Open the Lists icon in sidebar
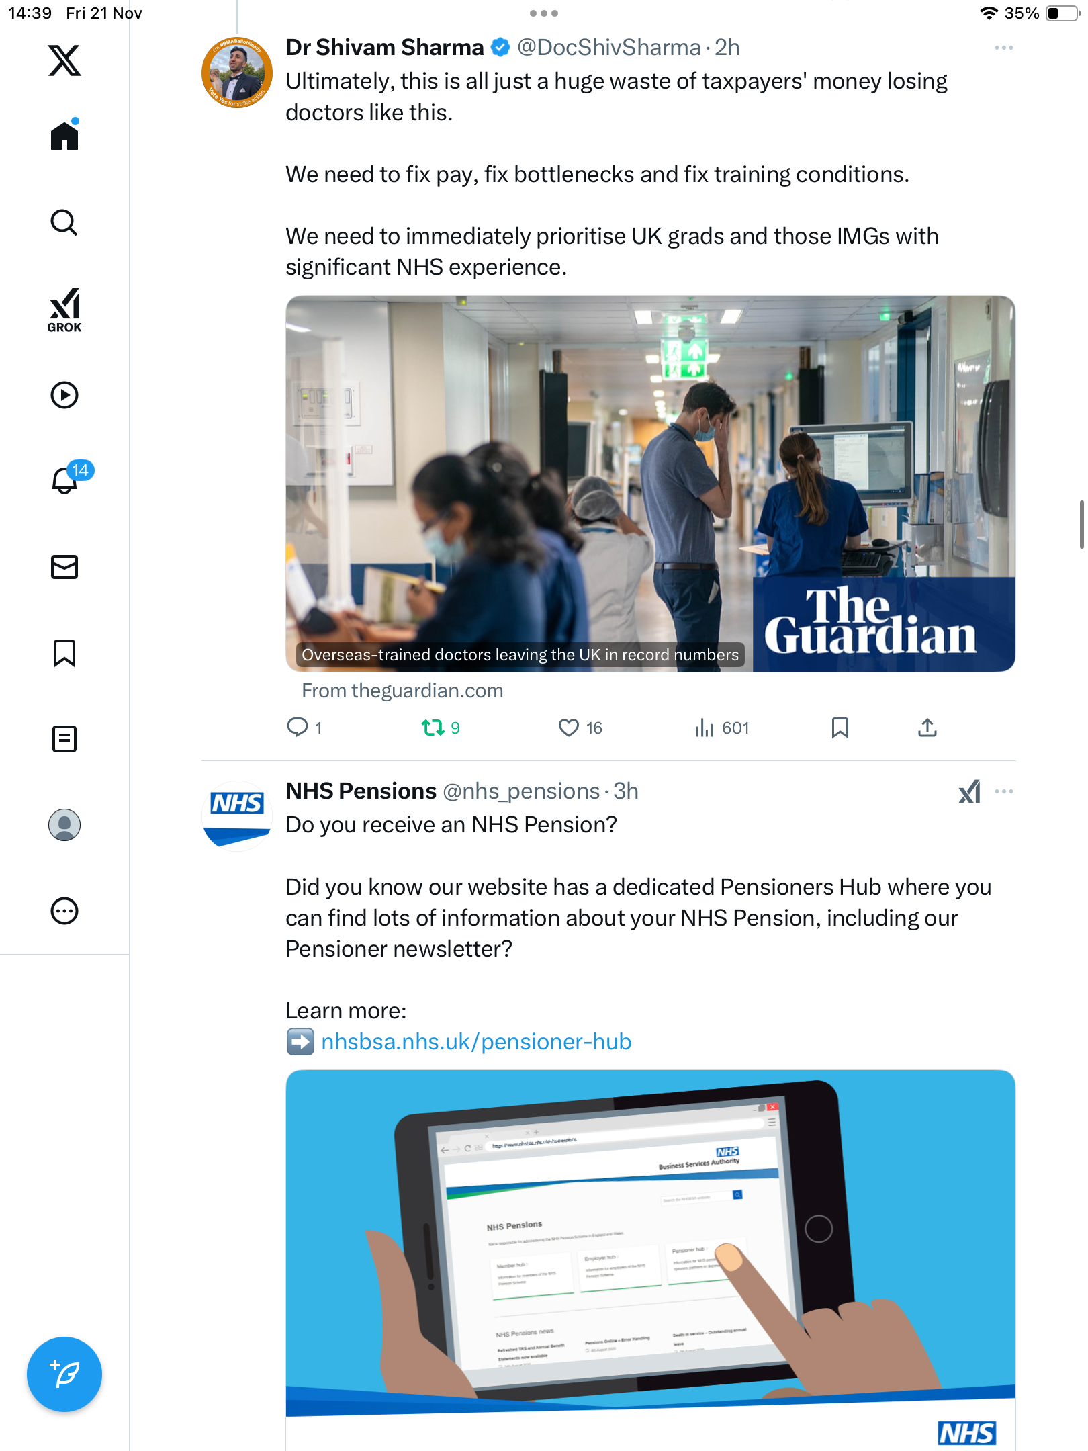Screen dimensions: 1088x1451 coord(64,739)
